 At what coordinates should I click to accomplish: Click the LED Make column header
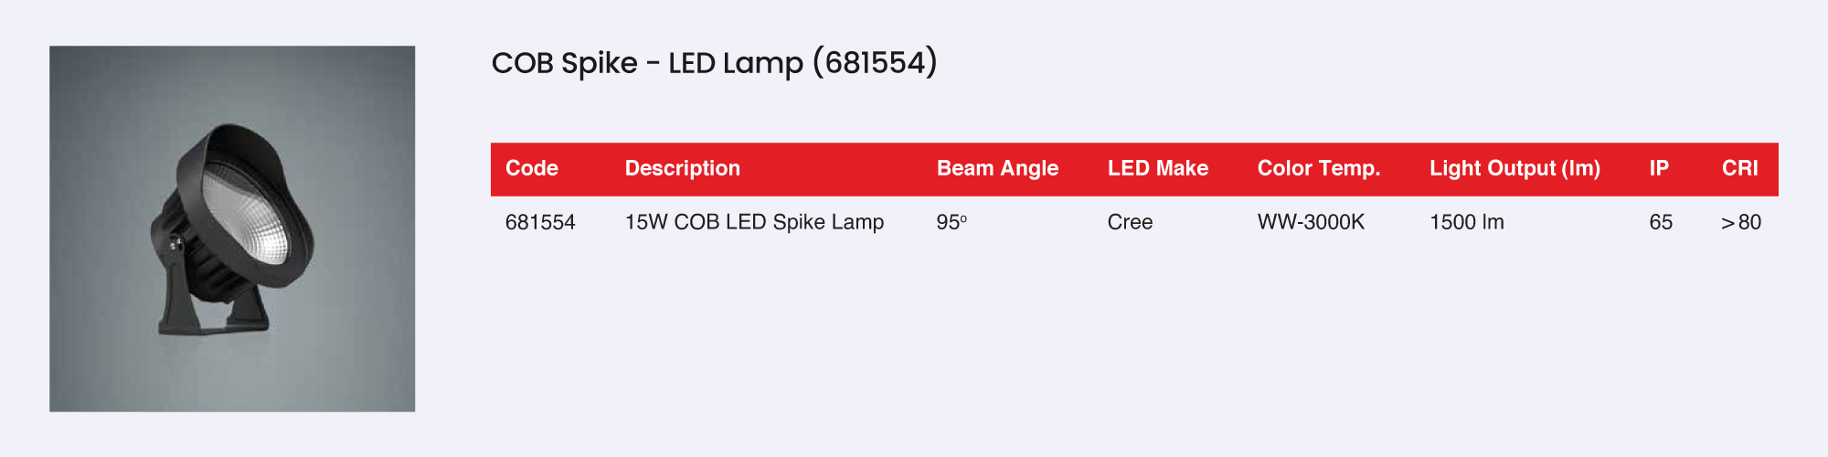(1157, 168)
